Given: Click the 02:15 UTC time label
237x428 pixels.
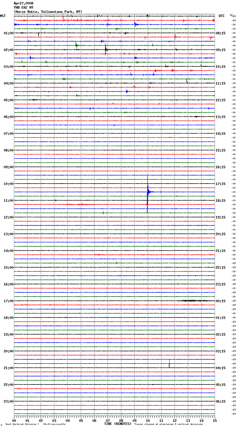Looking at the screenshot, I should coord(221,335).
